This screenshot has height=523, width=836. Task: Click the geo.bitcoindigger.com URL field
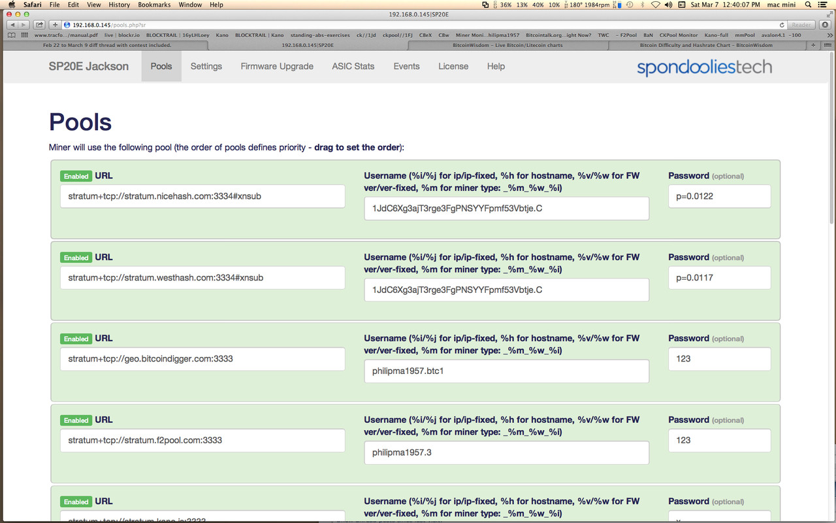(x=202, y=359)
